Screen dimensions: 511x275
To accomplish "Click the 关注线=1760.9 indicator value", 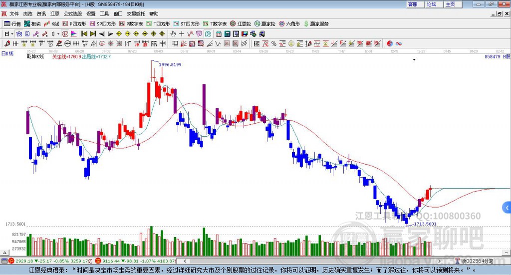I will coord(67,57).
